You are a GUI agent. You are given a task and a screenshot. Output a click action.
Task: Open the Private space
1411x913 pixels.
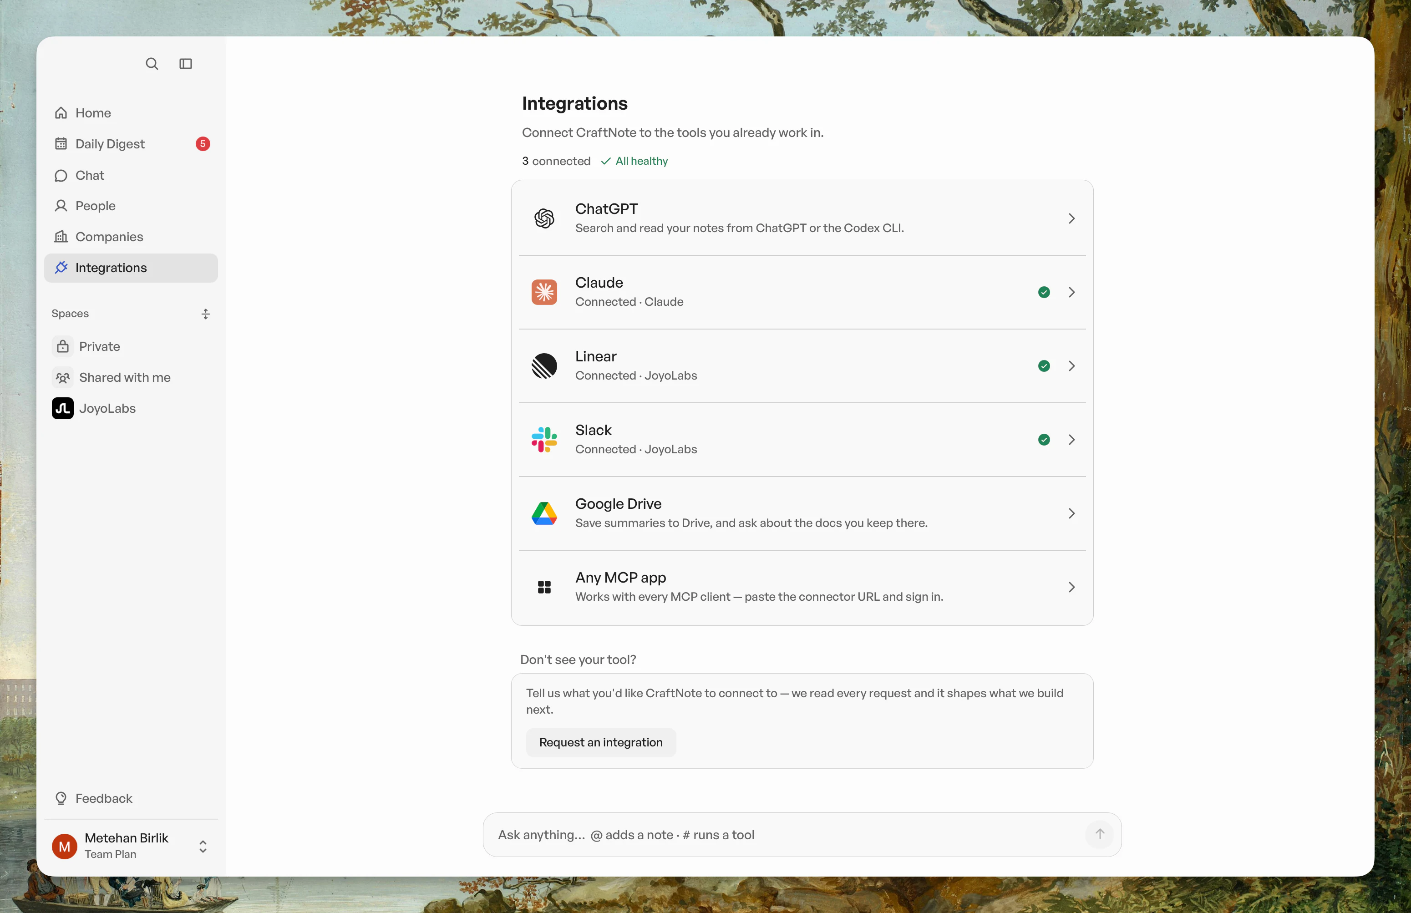click(131, 346)
